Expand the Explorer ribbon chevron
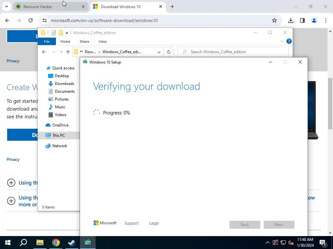This screenshot has width=333, height=249. [282, 41]
